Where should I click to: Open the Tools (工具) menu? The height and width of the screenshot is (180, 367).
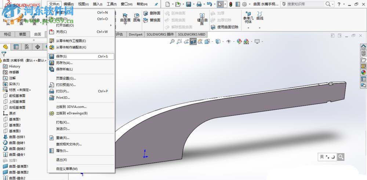tap(112, 4)
